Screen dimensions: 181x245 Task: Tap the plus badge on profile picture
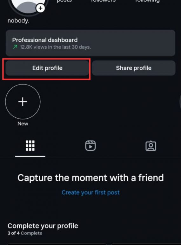tap(41, 8)
